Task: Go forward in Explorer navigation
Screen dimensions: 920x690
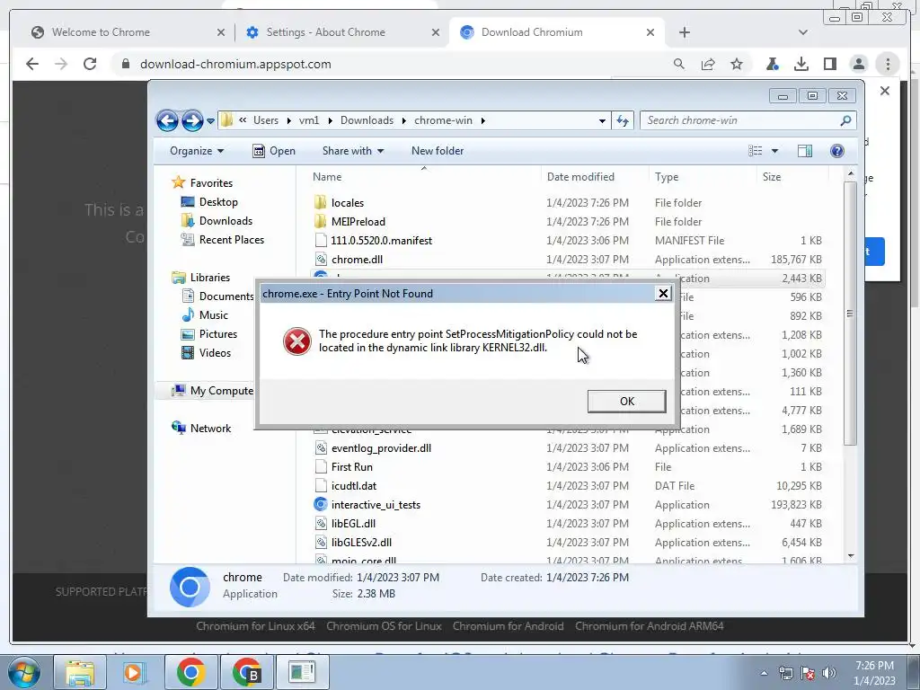Action: pos(192,121)
